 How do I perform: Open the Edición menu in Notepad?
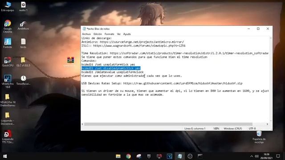point(98,34)
